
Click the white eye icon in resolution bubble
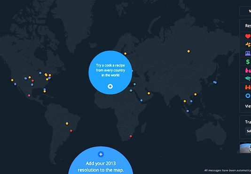point(110,86)
